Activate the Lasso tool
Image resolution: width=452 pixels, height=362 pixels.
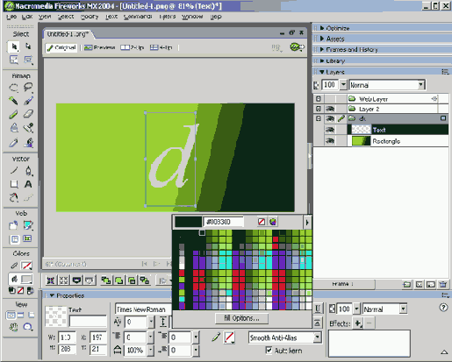click(28, 87)
